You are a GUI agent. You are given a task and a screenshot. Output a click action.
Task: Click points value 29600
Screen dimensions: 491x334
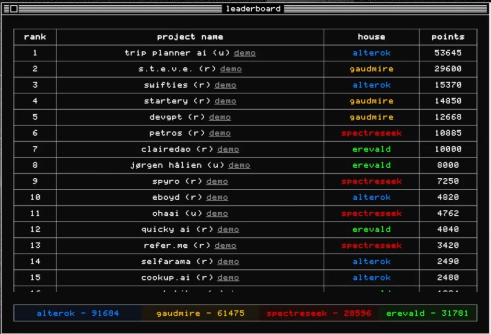pyautogui.click(x=448, y=69)
